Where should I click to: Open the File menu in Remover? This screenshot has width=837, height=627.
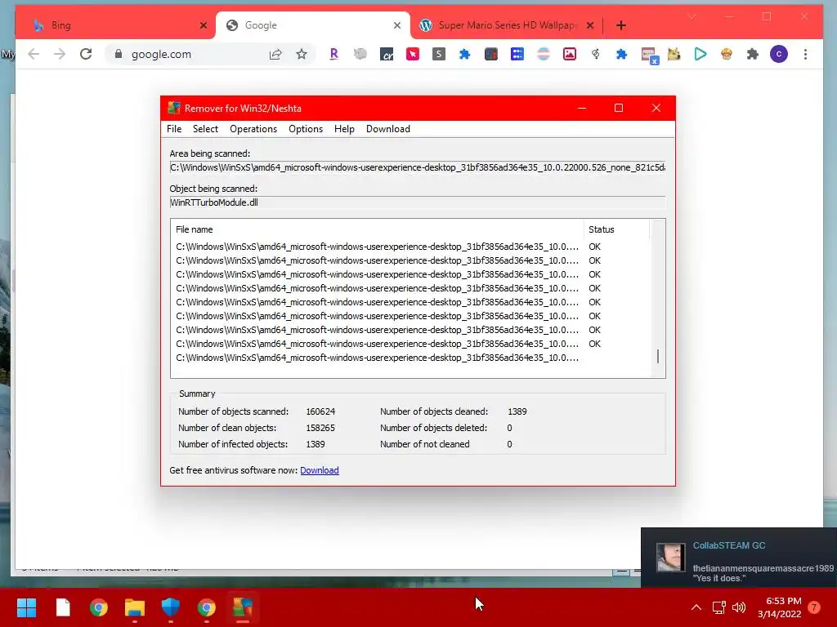click(174, 129)
